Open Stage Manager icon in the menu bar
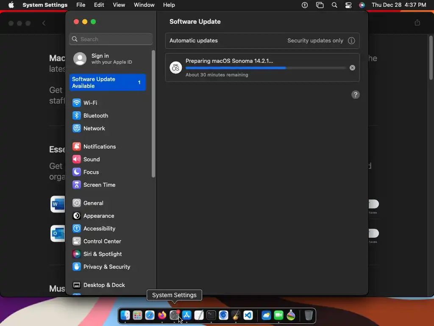This screenshot has height=326, width=434. (x=320, y=5)
